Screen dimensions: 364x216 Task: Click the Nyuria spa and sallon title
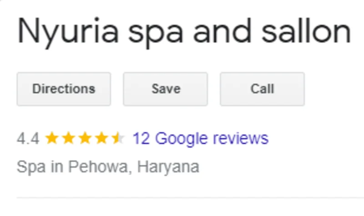pos(184,32)
